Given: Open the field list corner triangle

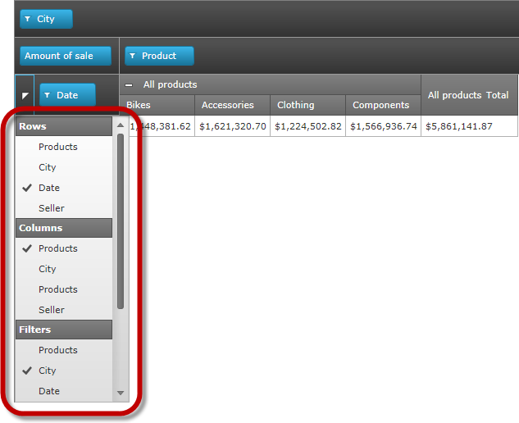Looking at the screenshot, I should point(25,96).
